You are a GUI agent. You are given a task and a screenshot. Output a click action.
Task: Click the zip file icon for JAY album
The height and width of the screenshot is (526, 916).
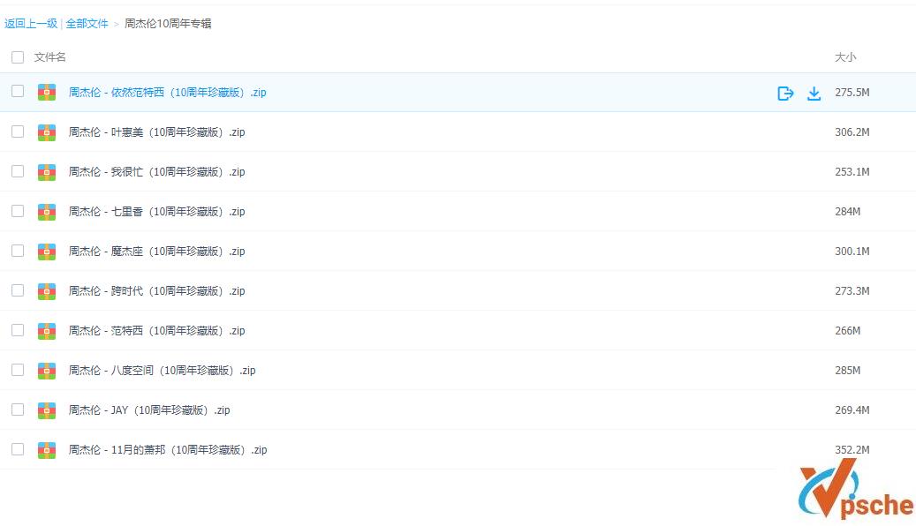pos(46,410)
